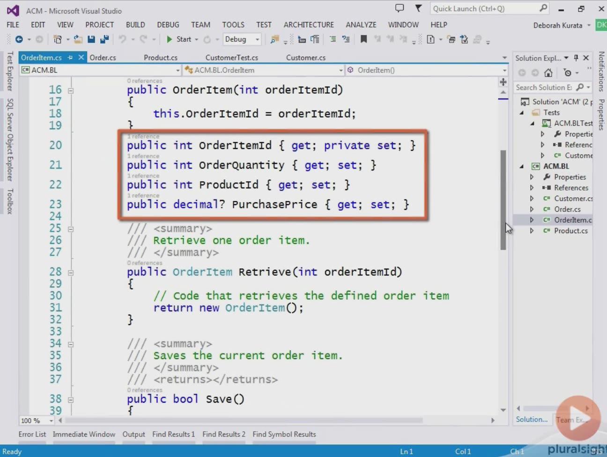Viewport: 607px width, 457px height.
Task: Open the BUILD menu
Action: click(135, 25)
